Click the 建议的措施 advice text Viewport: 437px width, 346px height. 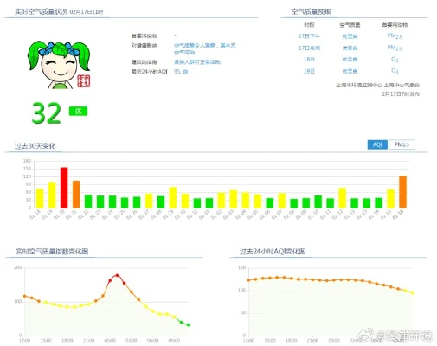coord(197,62)
